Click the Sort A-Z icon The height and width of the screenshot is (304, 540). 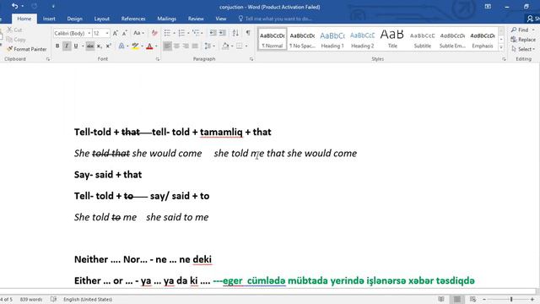[235, 33]
